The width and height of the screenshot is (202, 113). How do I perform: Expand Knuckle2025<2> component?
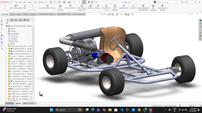click(x=7, y=49)
